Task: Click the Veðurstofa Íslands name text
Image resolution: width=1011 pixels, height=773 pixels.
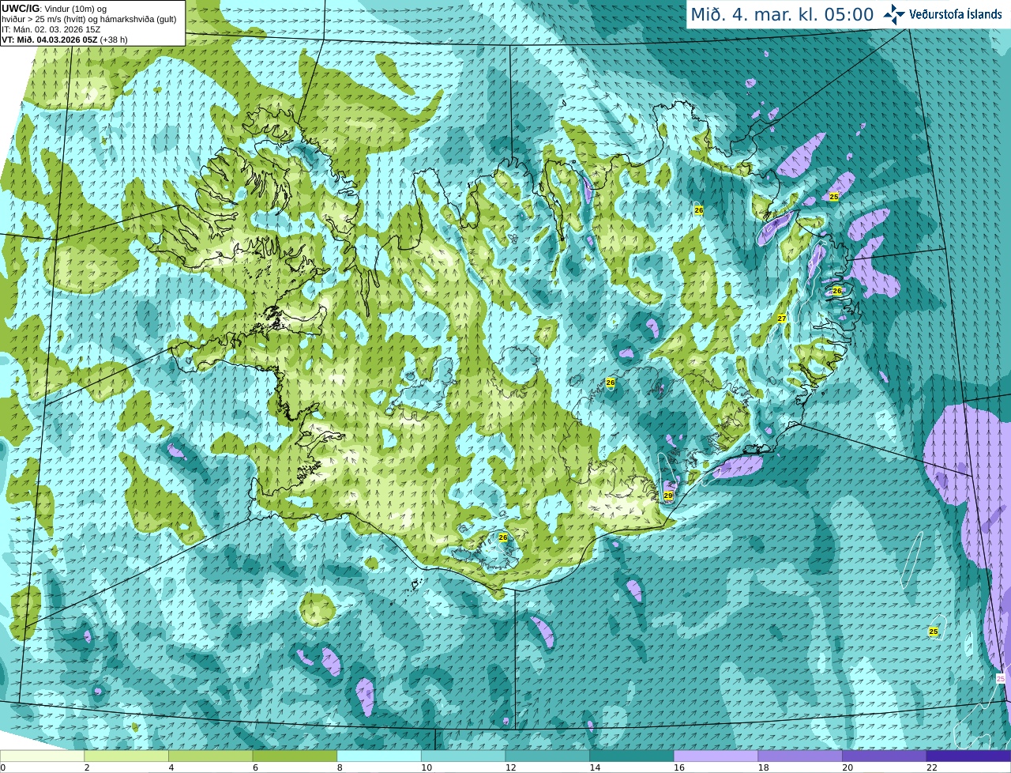Action: coord(956,14)
